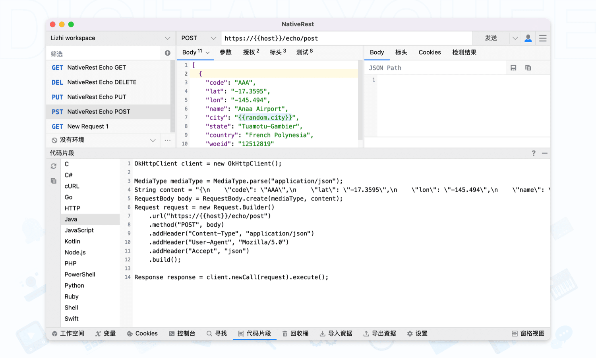Open the user account profile icon
The height and width of the screenshot is (358, 596).
528,38
